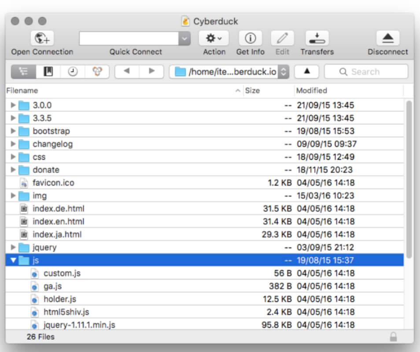
Task: Open the Action gear menu
Action: point(214,38)
